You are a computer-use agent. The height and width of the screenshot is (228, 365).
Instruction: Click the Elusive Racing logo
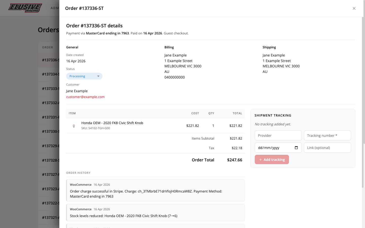25,8
